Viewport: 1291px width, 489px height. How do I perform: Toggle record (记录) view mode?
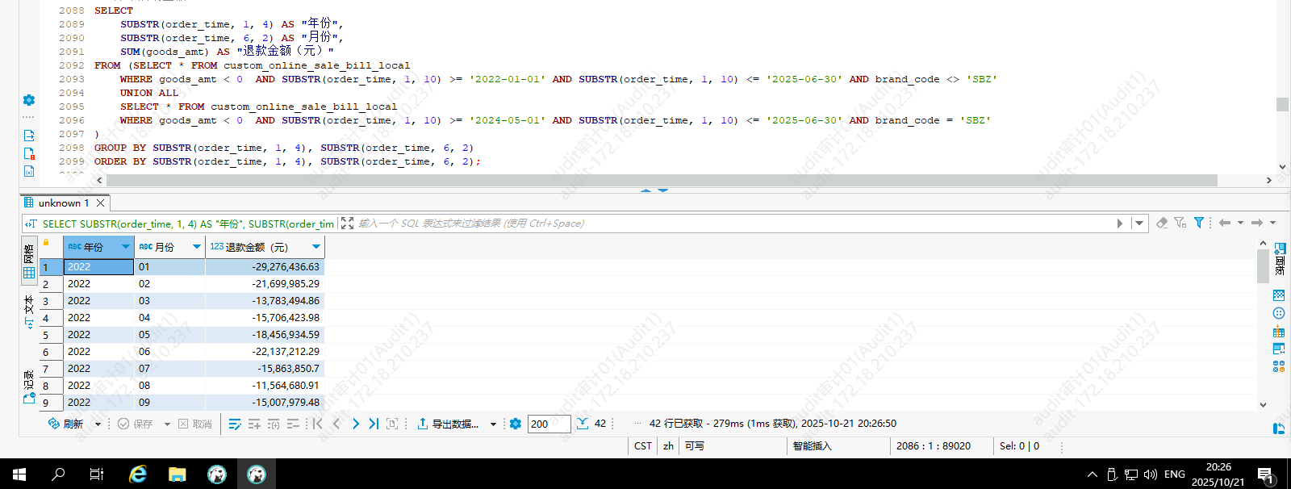[x=29, y=386]
